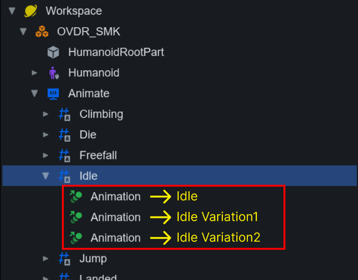The width and height of the screenshot is (358, 280).
Task: Click the Freefall StringValue icon
Action: (x=64, y=155)
